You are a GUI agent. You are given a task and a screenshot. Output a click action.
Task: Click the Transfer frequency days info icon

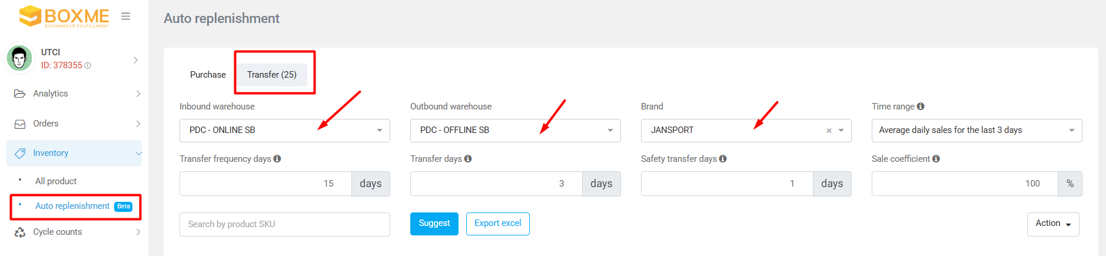277,159
